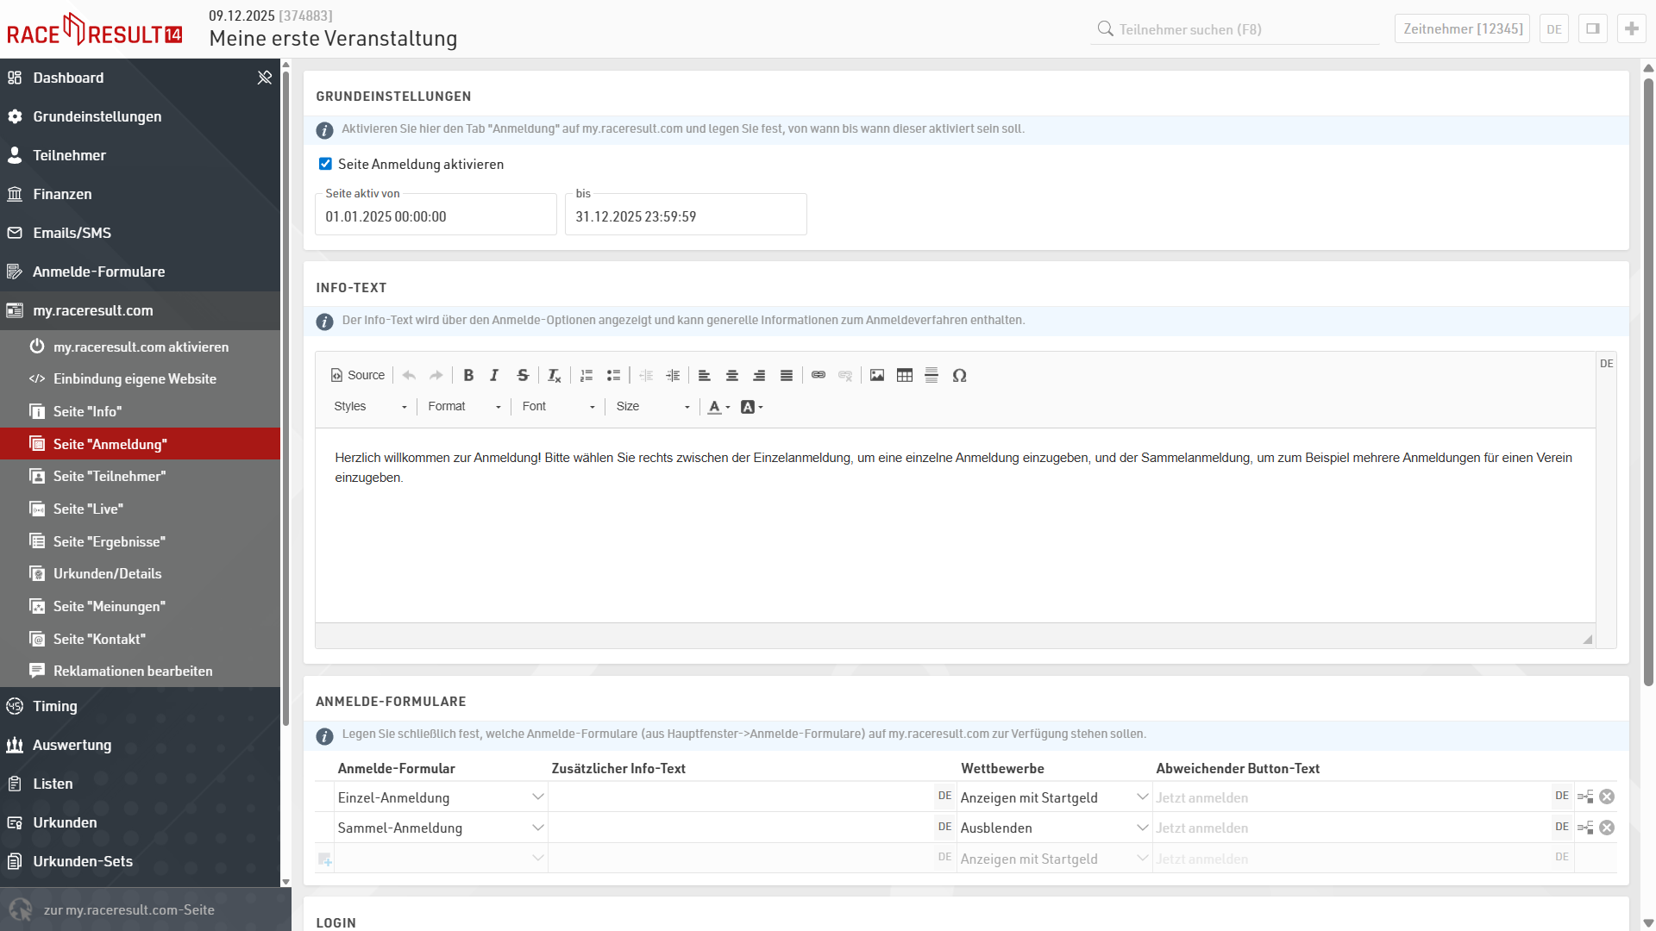
Task: Click the Insert Link icon
Action: [819, 375]
